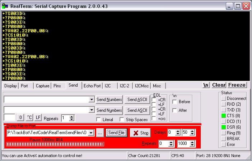Open the dump file path dropdown
Image resolution: width=252 pixels, height=161 pixels.
pyautogui.click(x=91, y=133)
